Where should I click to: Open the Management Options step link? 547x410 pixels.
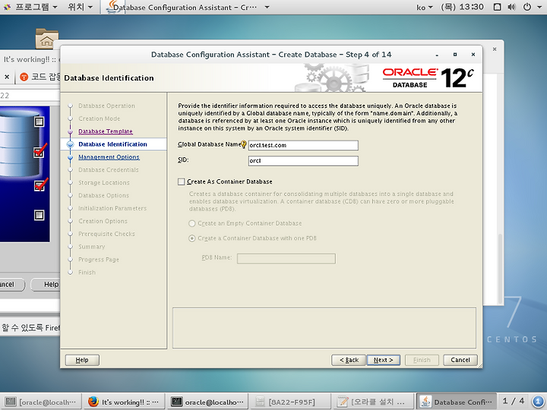click(109, 157)
